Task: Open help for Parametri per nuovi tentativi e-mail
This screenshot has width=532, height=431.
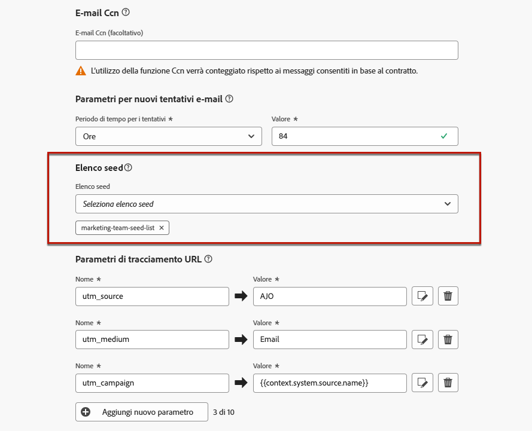Action: pyautogui.click(x=229, y=99)
